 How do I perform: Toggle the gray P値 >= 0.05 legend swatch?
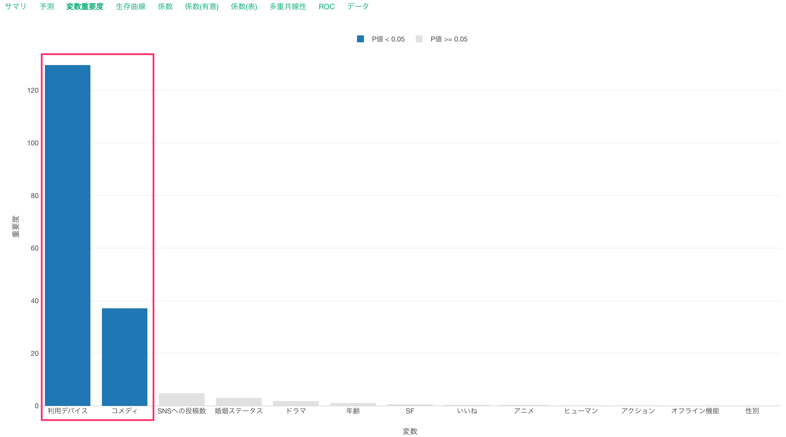(419, 39)
